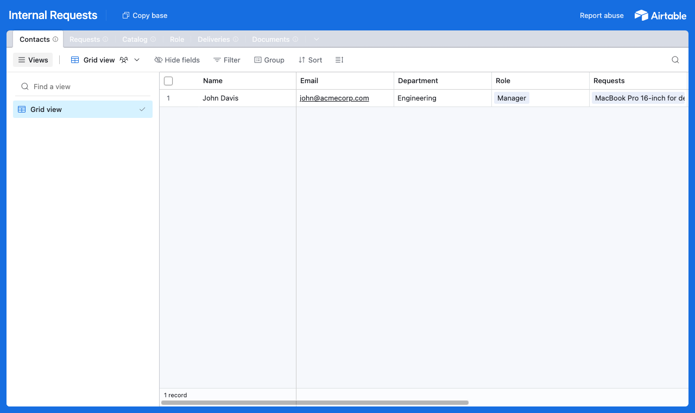Switch to the Requests tab
This screenshot has height=413, width=695.
click(x=89, y=39)
